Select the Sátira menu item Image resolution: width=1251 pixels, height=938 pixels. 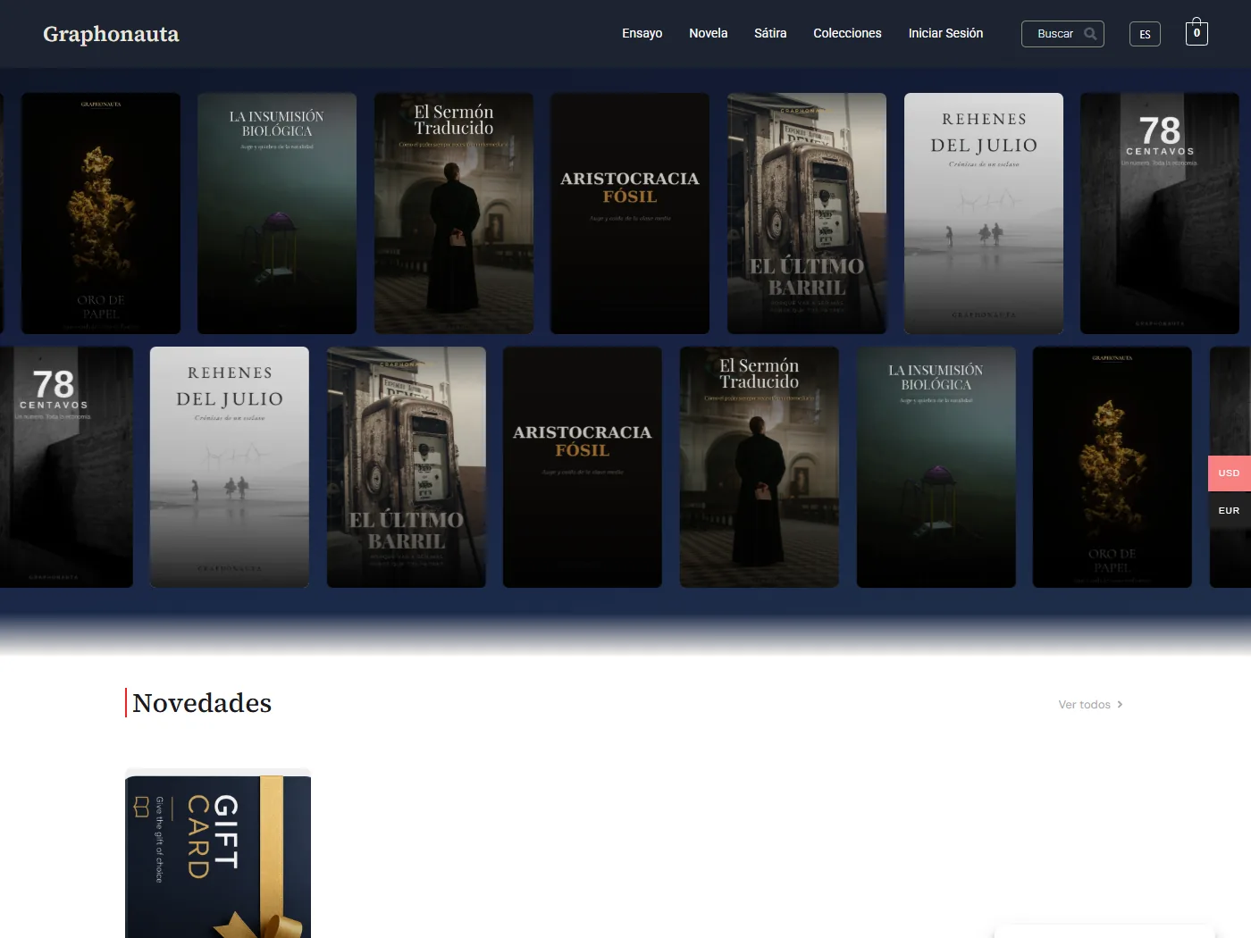770,33
